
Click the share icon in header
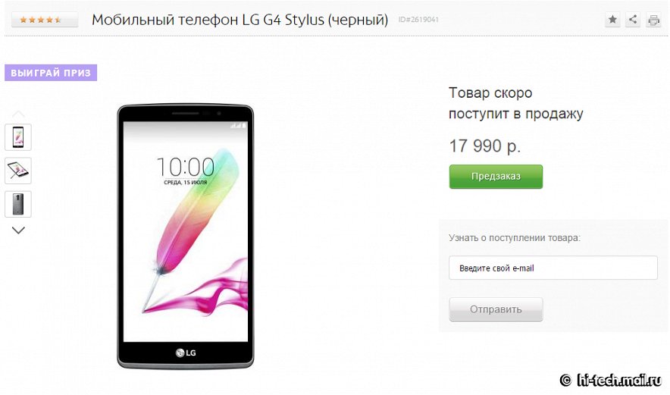[x=633, y=20]
